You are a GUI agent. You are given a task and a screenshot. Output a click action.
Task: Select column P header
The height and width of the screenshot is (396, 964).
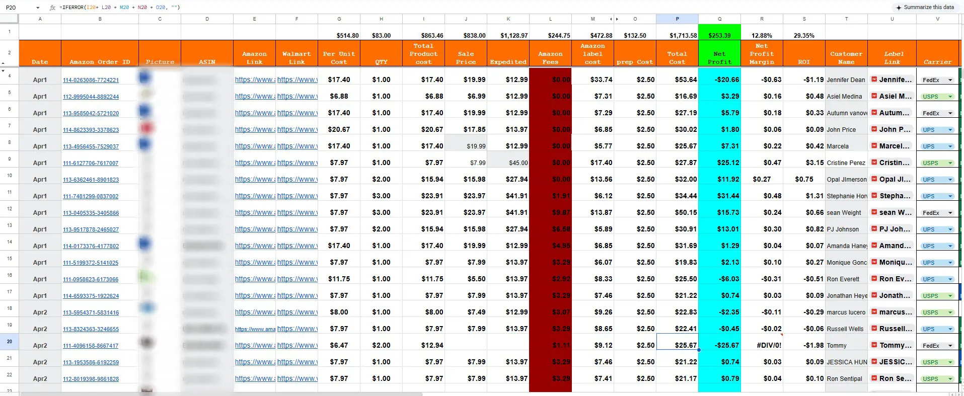coord(677,19)
